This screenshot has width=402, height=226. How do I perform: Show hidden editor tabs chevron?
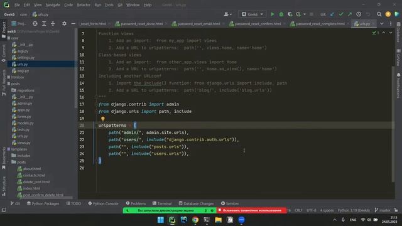pos(382,24)
